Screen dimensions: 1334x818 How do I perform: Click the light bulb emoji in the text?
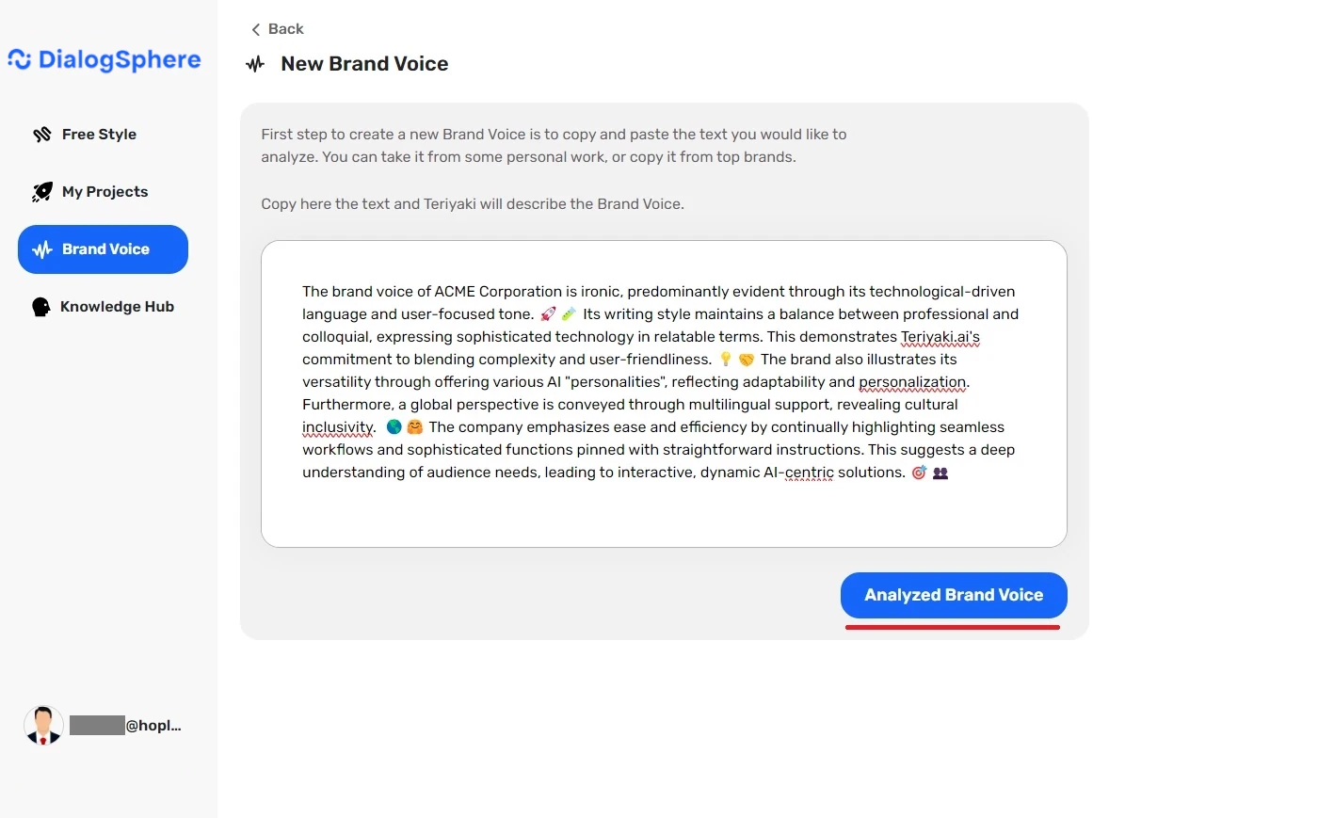pos(724,359)
